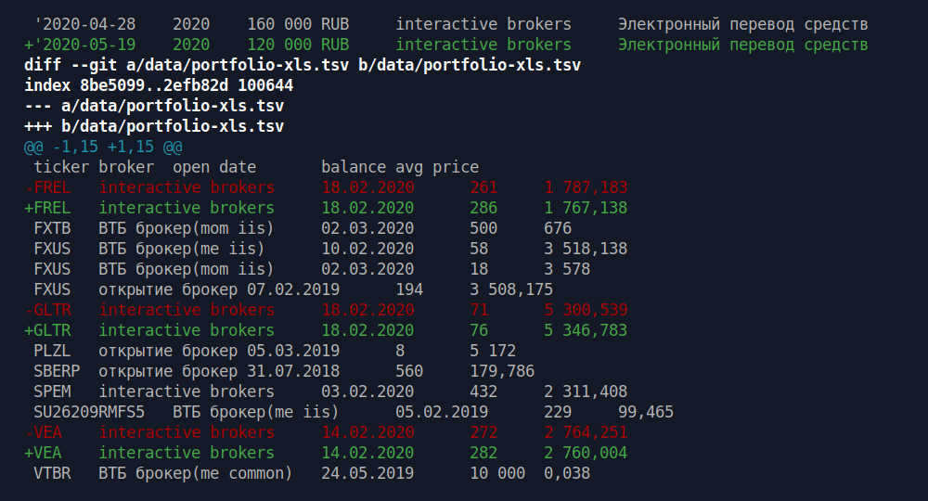Click the added +FREL ticker
This screenshot has height=501, width=928.
47,208
